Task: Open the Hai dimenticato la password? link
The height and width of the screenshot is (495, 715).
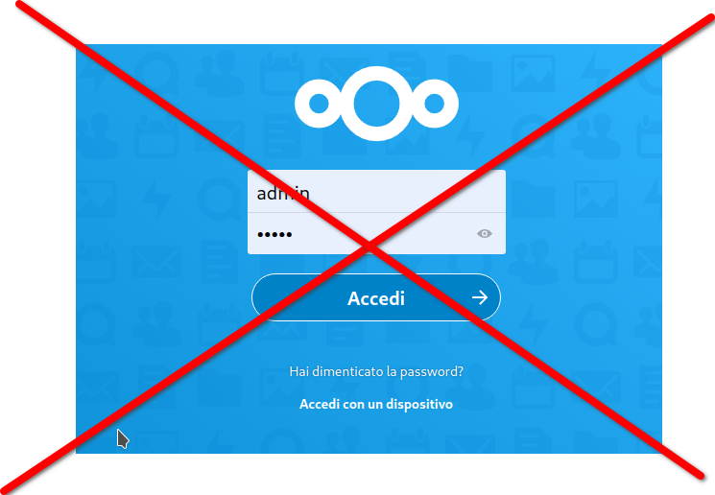Action: click(376, 371)
